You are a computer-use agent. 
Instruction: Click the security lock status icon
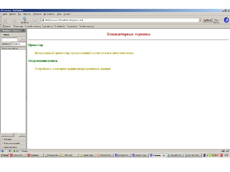(228, 151)
